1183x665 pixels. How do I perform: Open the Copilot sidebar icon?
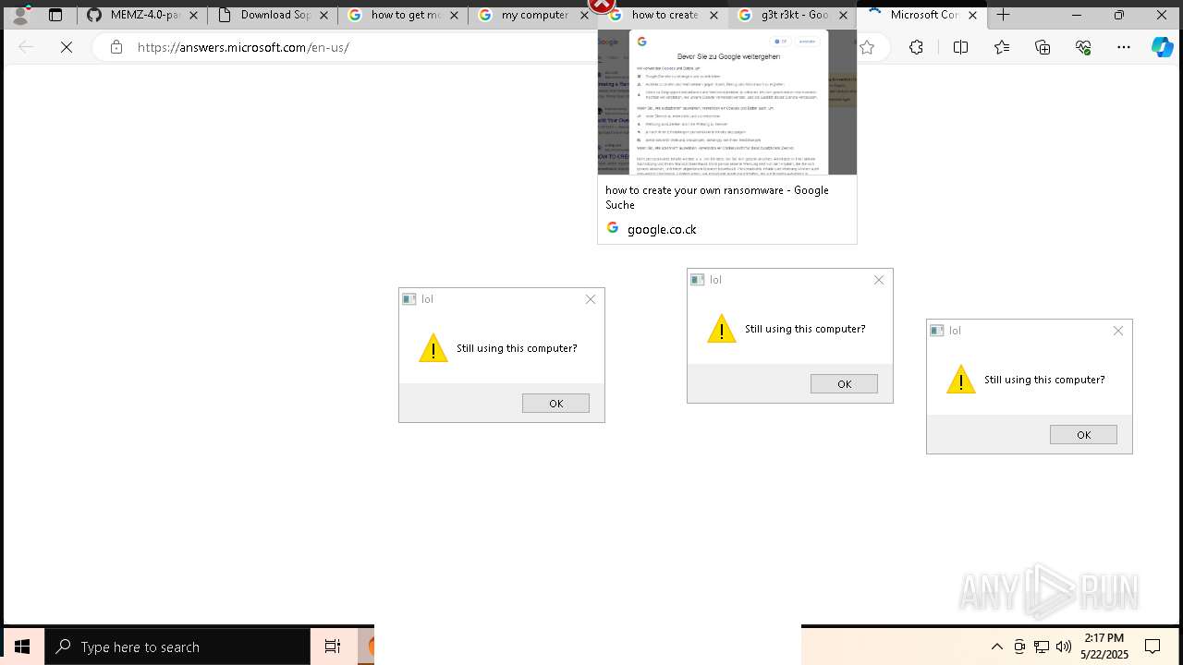[1162, 47]
